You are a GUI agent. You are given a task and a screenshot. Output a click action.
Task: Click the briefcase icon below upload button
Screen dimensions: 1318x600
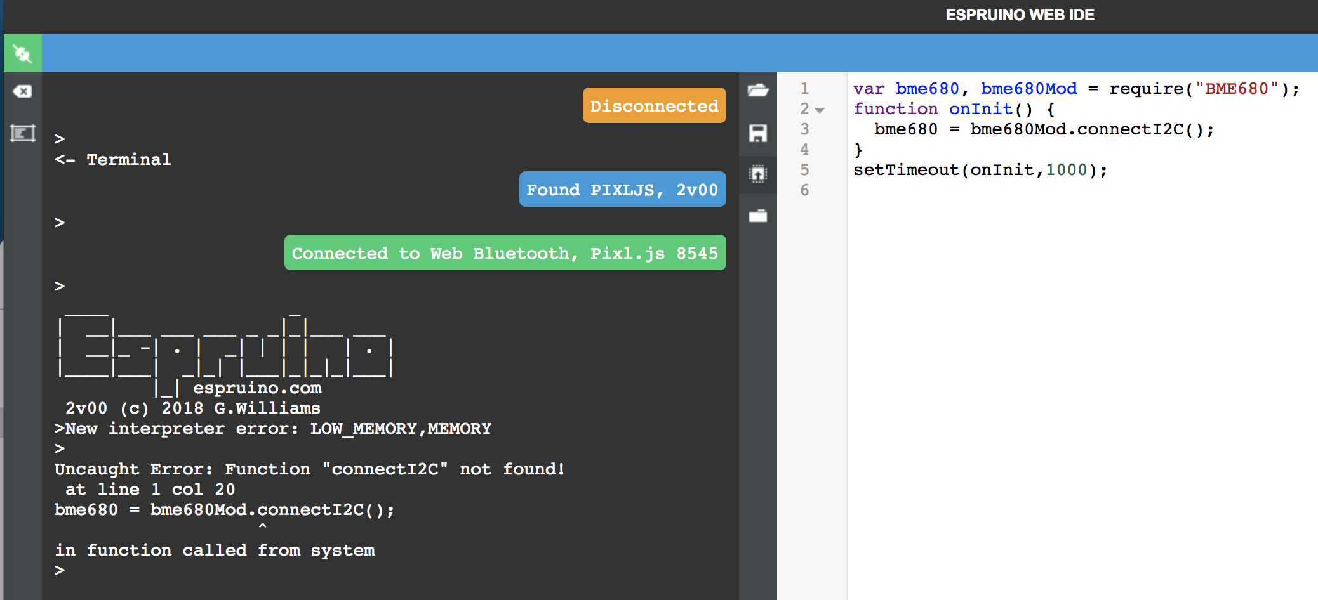758,216
